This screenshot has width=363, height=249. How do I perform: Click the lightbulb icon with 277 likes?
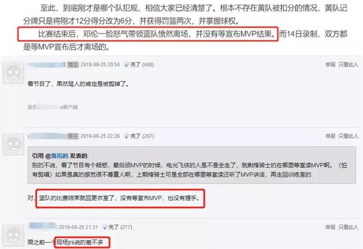[x=104, y=227]
